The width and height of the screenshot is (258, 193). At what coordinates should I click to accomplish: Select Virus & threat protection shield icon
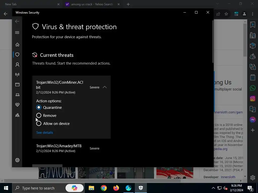coord(17,55)
